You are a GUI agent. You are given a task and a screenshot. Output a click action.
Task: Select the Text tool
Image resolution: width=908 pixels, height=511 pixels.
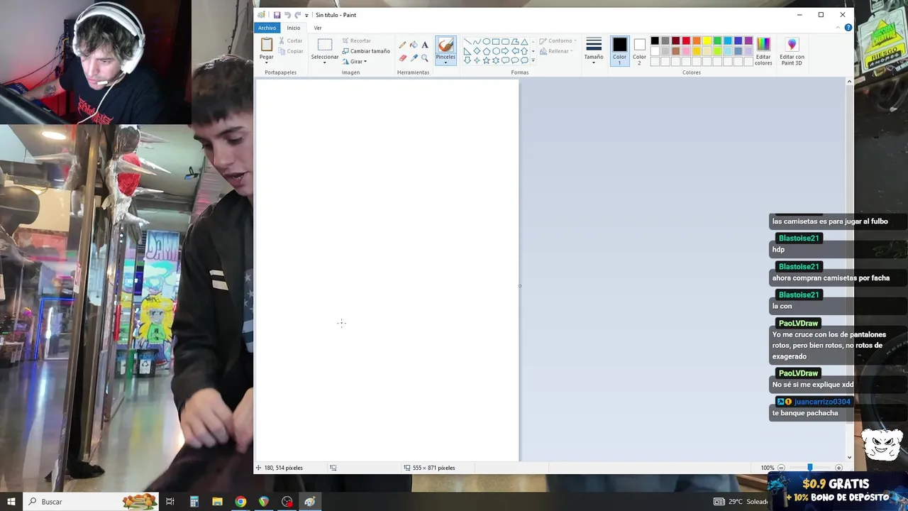(425, 45)
